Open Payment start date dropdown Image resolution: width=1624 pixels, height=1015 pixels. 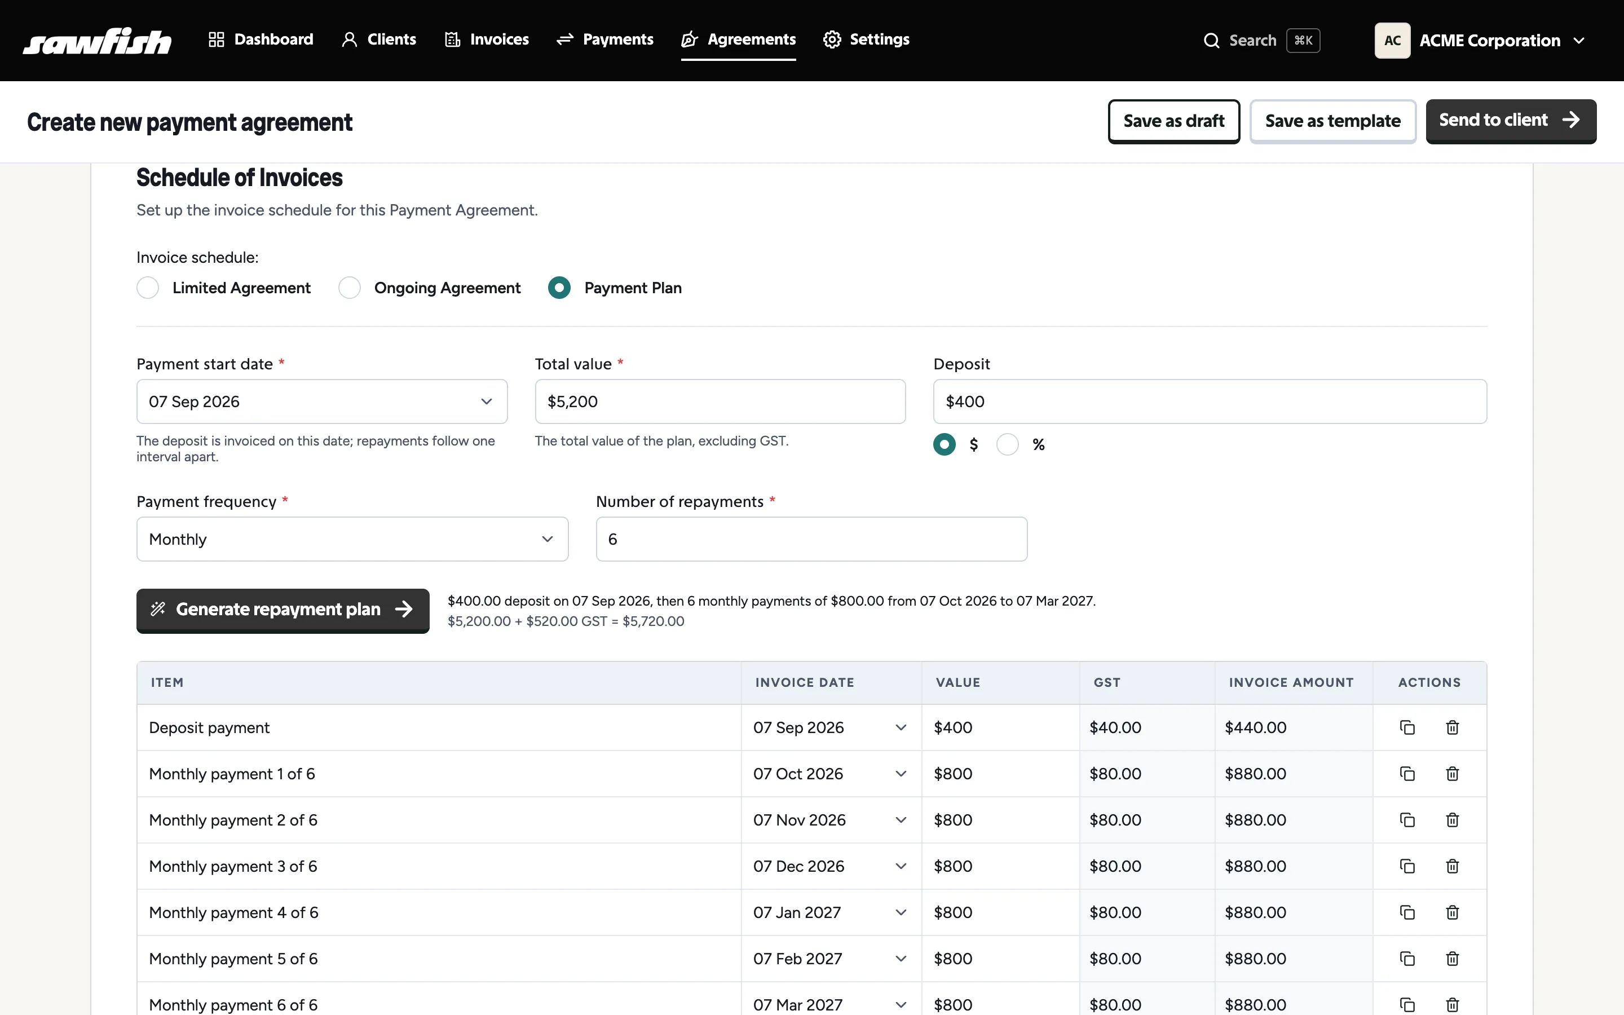322,401
